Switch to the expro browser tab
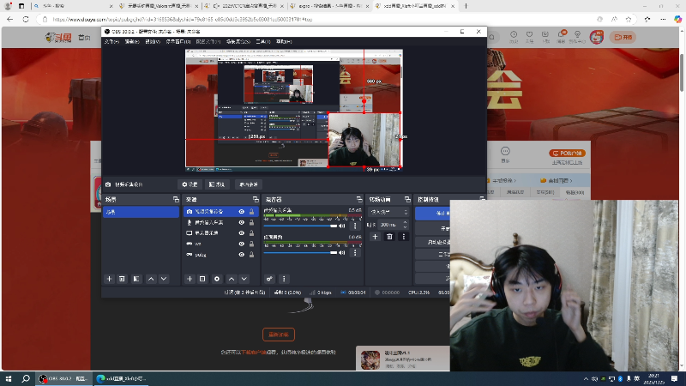 (328, 6)
